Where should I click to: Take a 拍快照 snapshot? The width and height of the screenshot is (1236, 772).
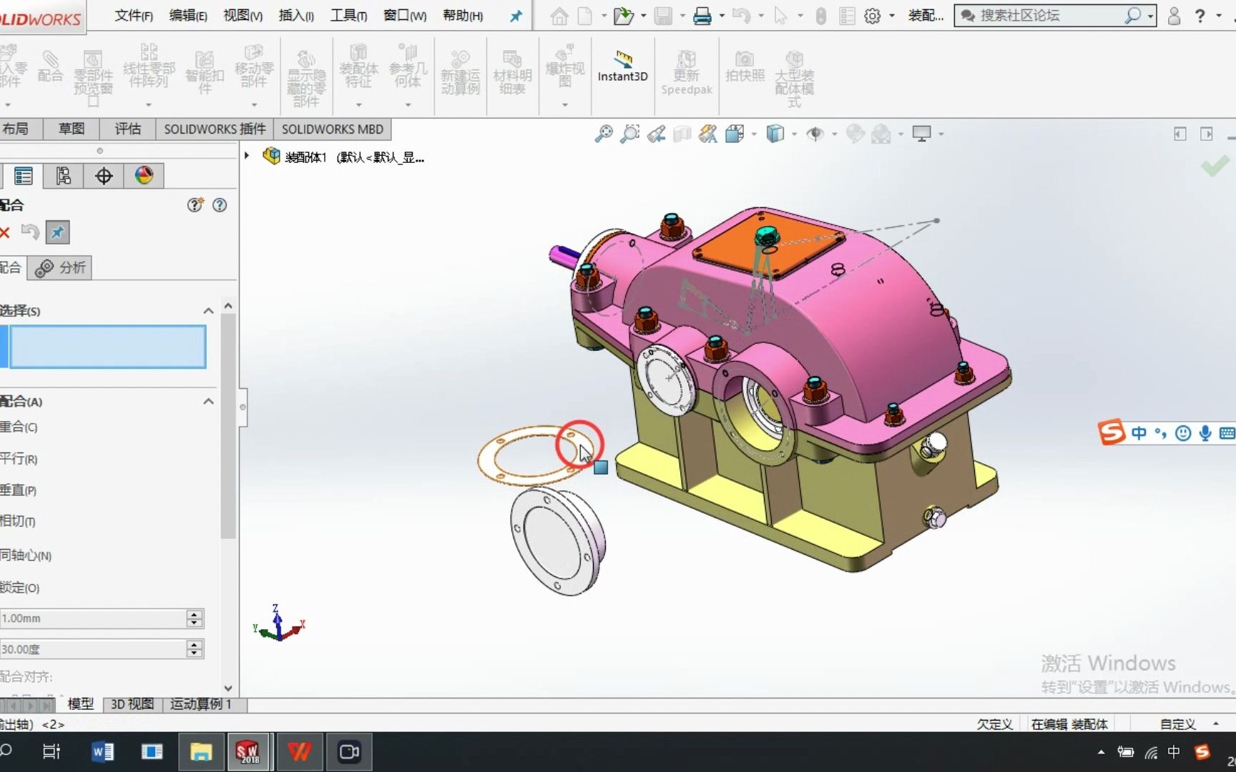click(745, 68)
